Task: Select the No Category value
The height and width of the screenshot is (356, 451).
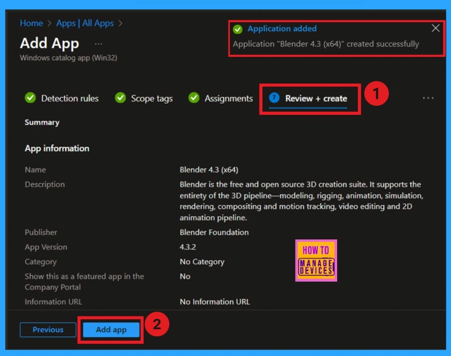Action: click(202, 262)
